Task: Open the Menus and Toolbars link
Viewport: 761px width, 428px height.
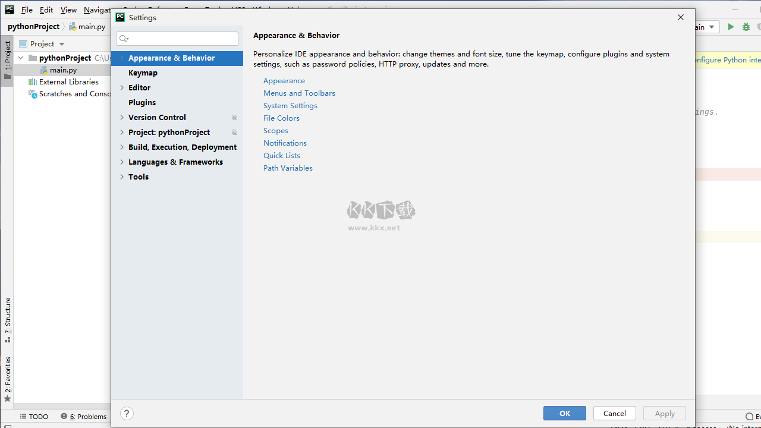Action: (299, 93)
